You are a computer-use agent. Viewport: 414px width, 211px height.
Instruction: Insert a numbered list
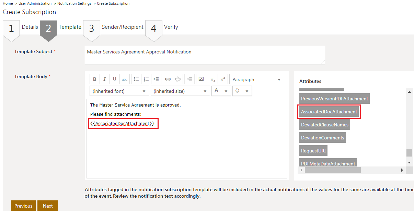[x=146, y=79]
